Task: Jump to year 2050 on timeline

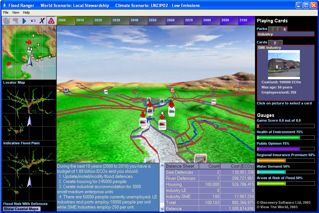Action: [152, 20]
